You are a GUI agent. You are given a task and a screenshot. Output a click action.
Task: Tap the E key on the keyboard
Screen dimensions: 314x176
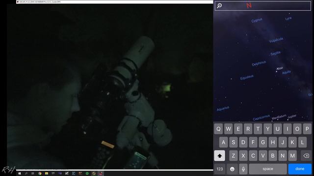(238, 129)
